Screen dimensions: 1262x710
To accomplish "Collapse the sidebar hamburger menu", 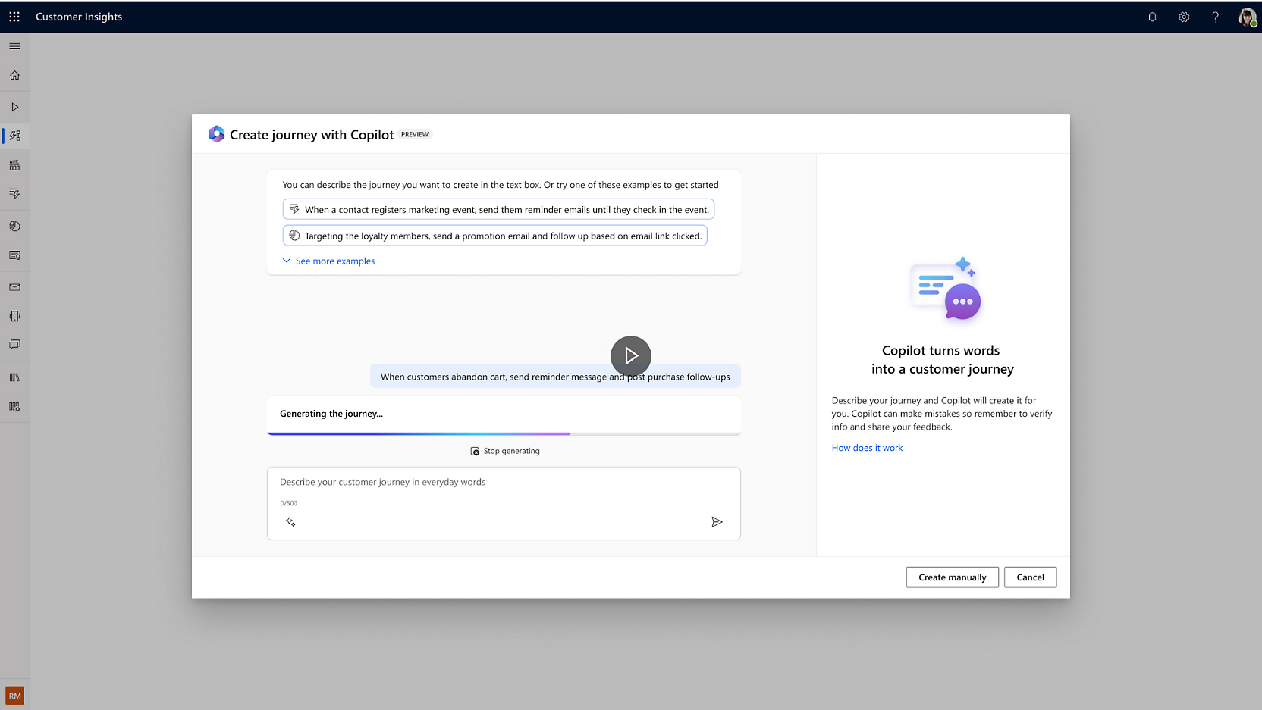I will (x=14, y=46).
